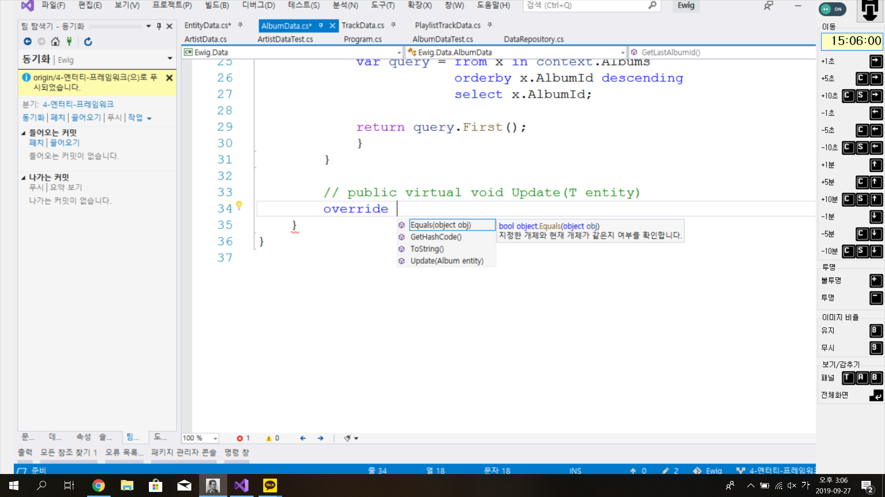
Task: Click the error count icon in editor status
Action: [x=240, y=438]
